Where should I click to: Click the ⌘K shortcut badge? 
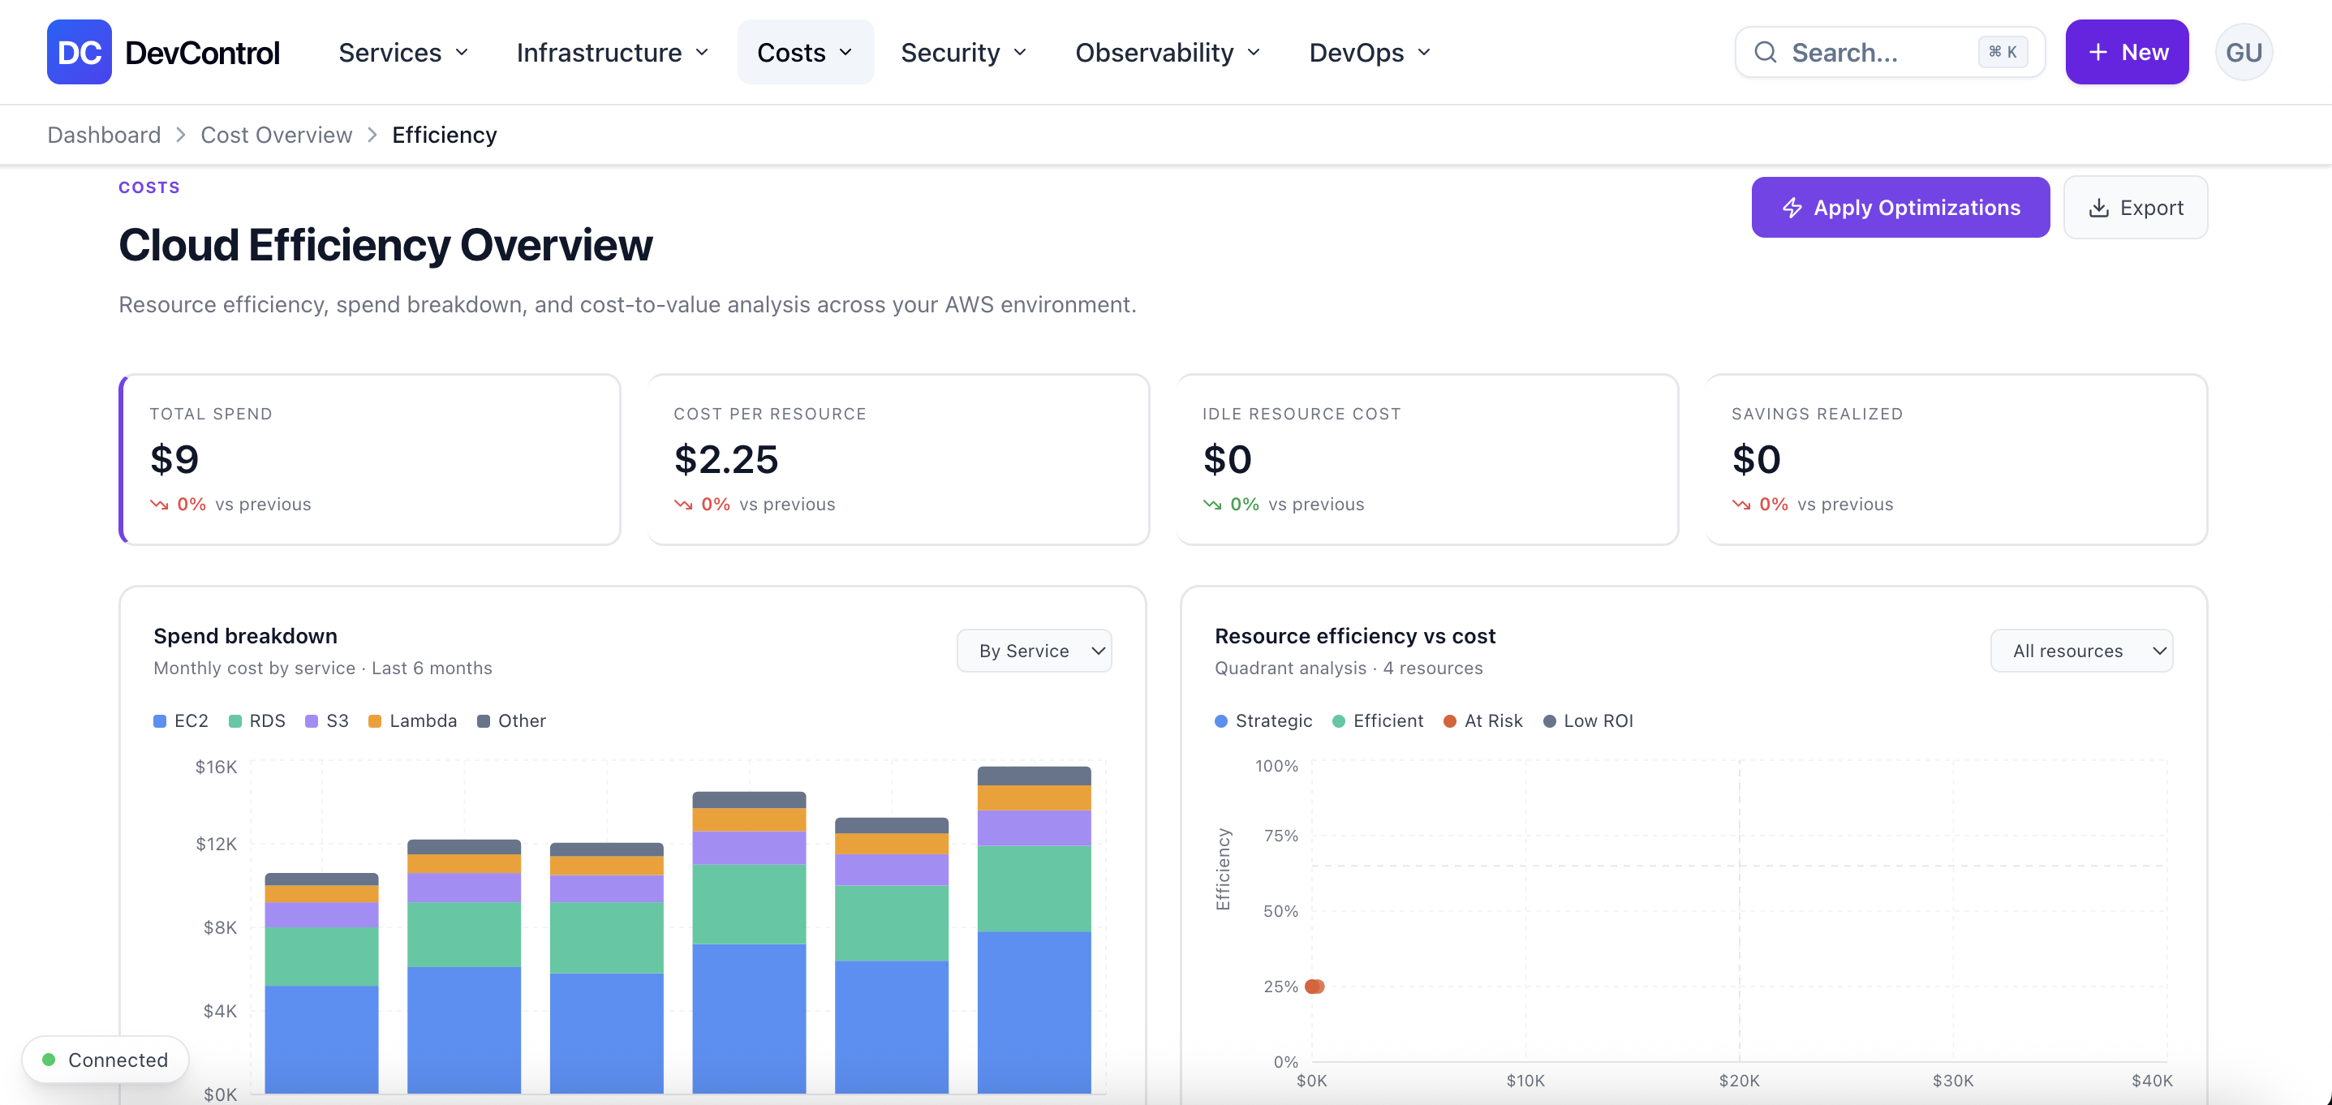(2003, 53)
